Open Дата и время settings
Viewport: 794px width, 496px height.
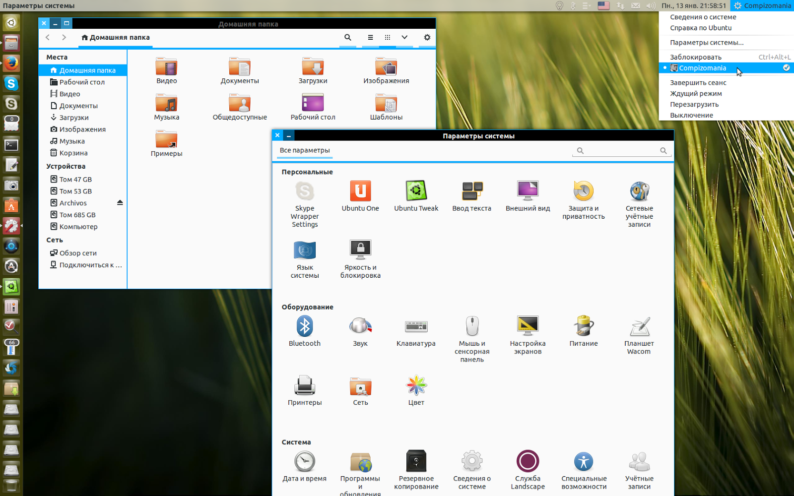[x=305, y=466]
